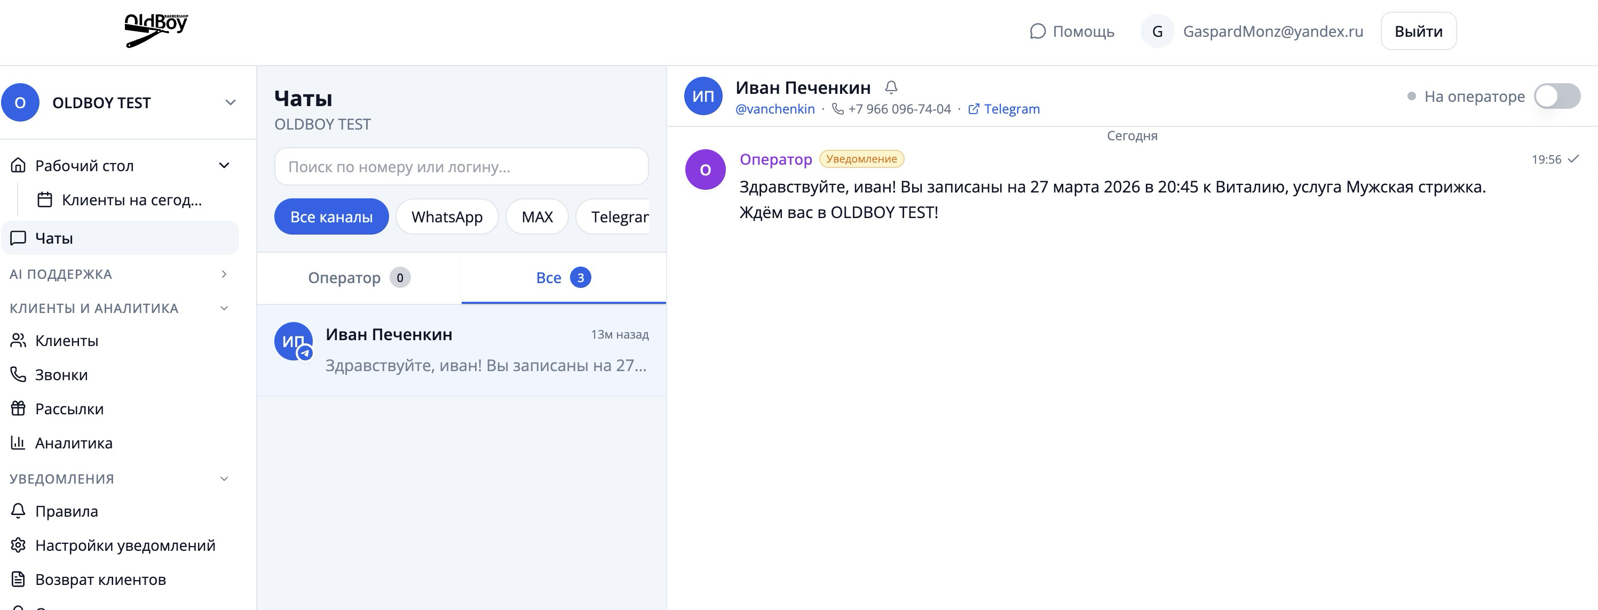This screenshot has height=610, width=1598.
Task: Open the Звонки phone section
Action: coord(61,374)
